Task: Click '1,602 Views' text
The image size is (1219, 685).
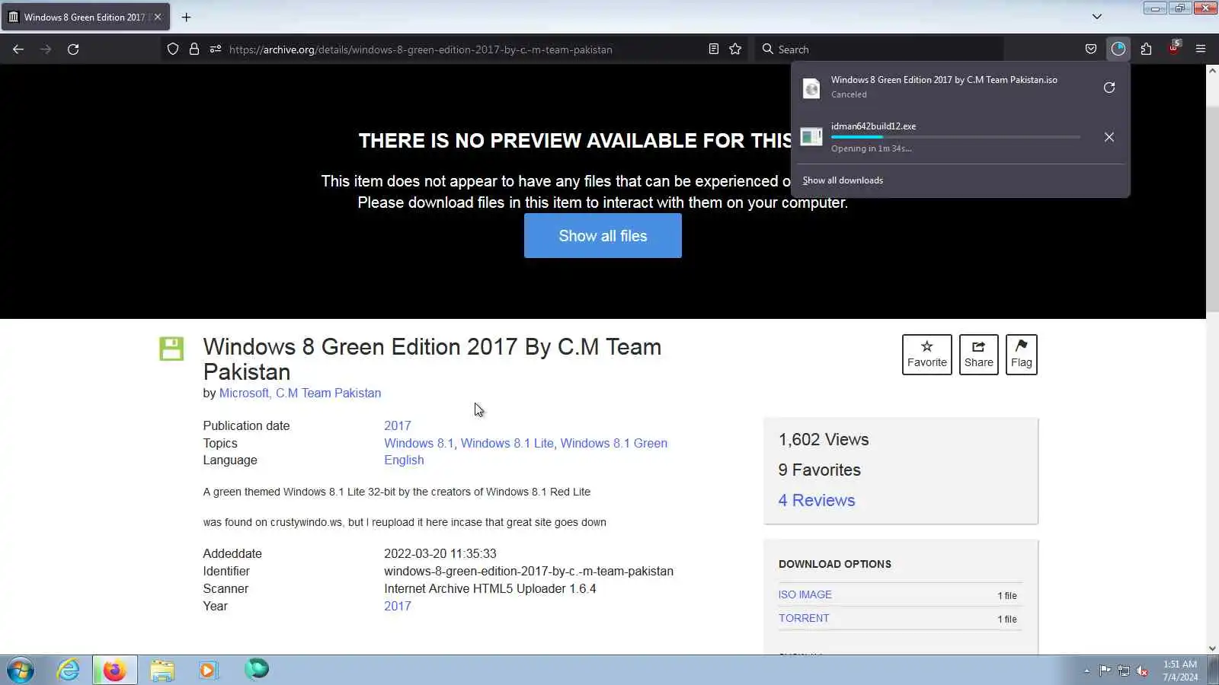Action: [824, 440]
